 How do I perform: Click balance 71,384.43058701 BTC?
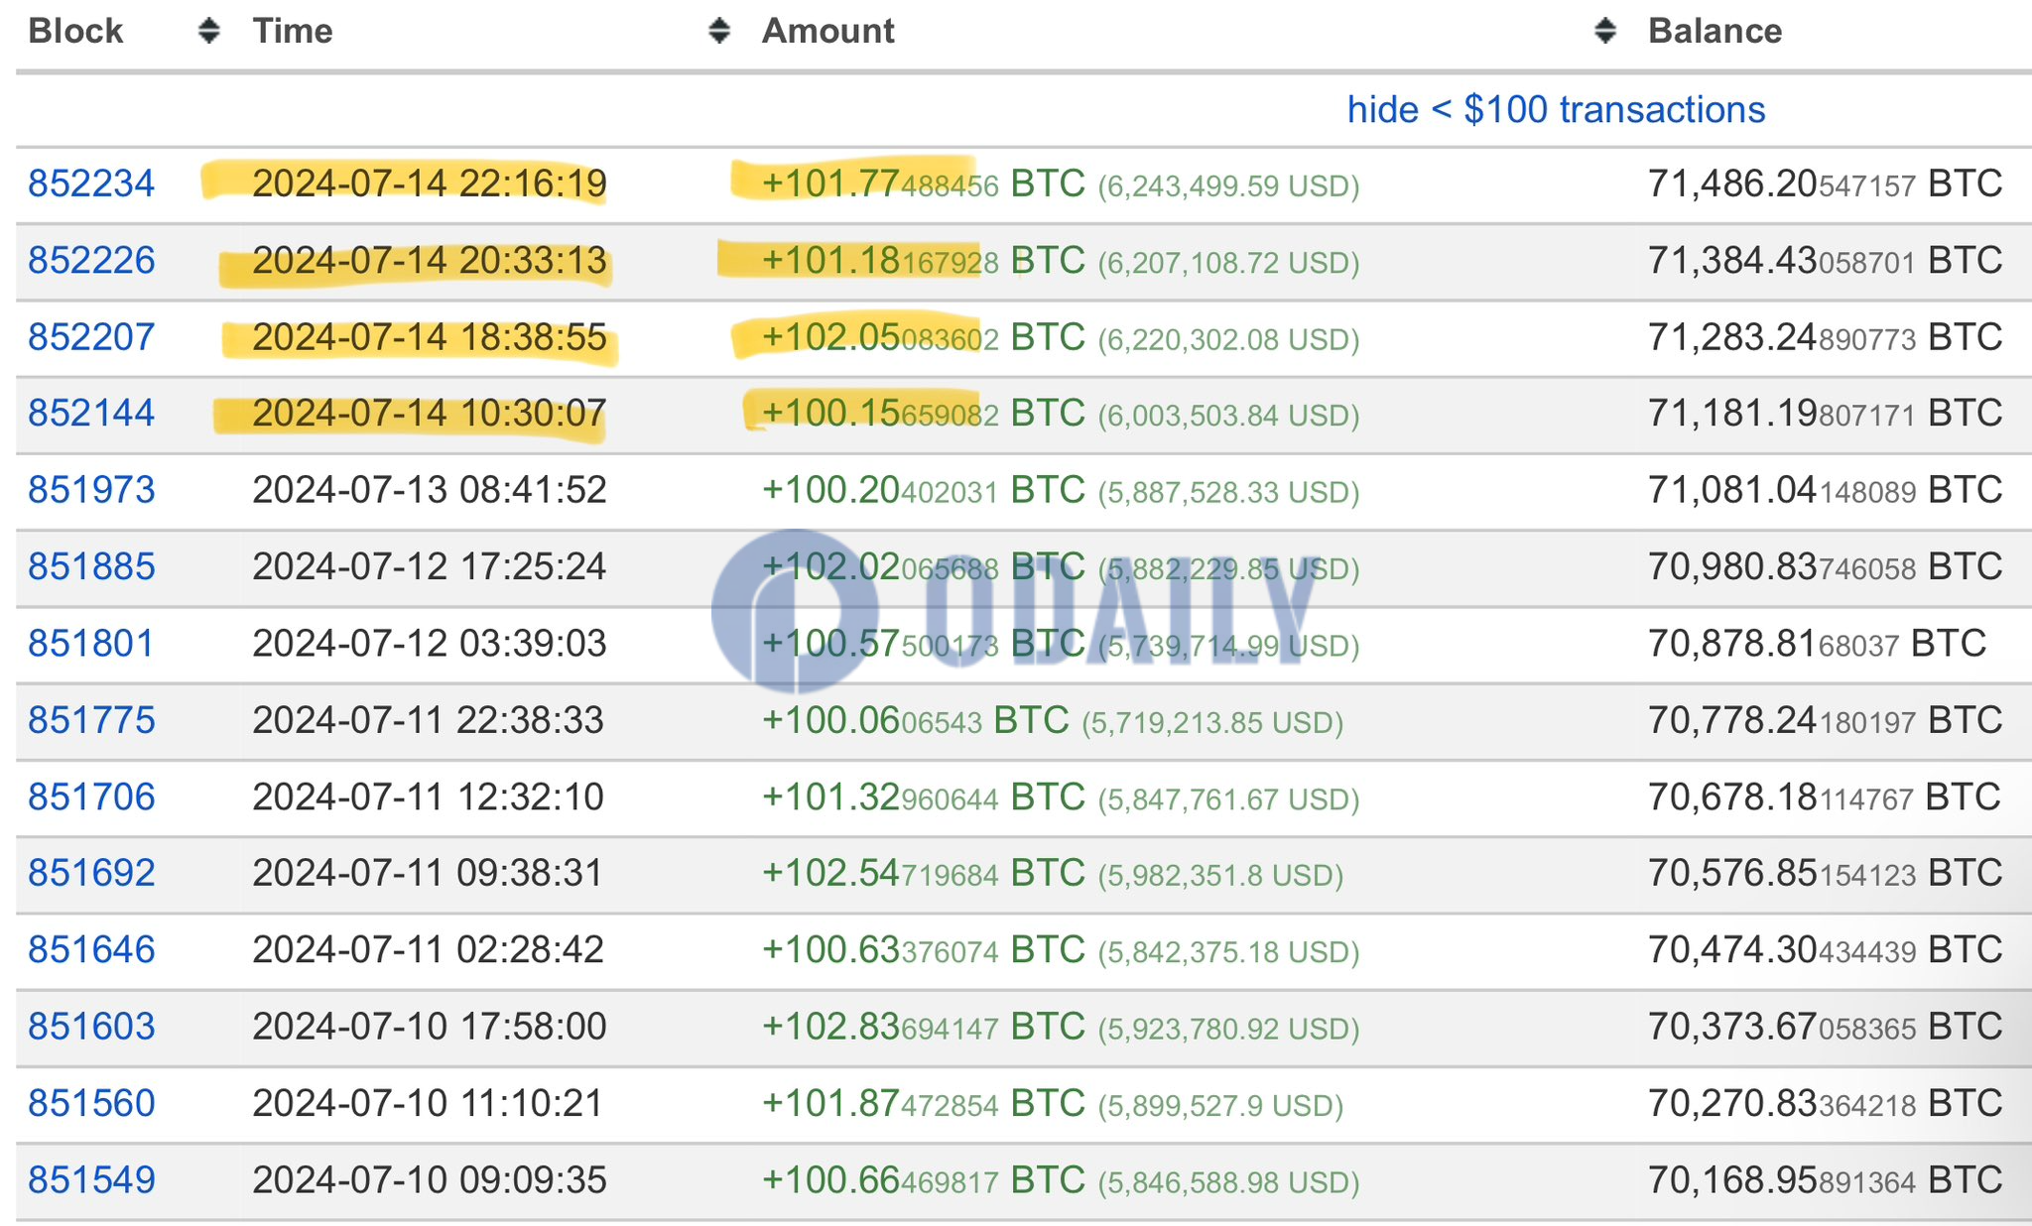pos(1826,260)
